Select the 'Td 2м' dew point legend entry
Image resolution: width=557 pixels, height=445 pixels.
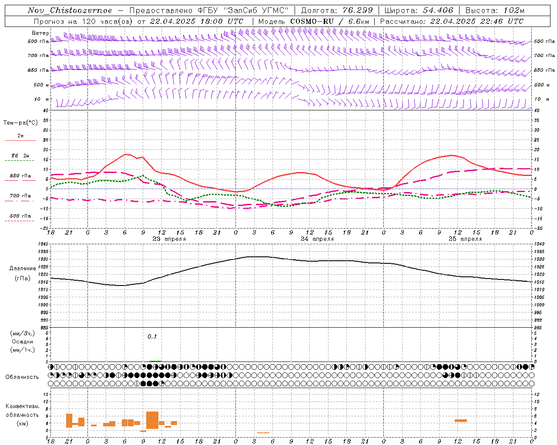point(20,156)
